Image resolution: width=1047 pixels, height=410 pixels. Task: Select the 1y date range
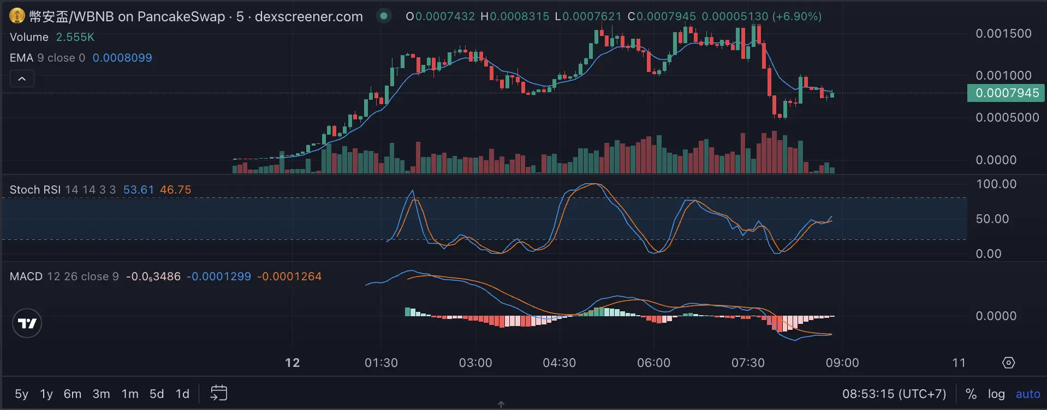tap(46, 394)
